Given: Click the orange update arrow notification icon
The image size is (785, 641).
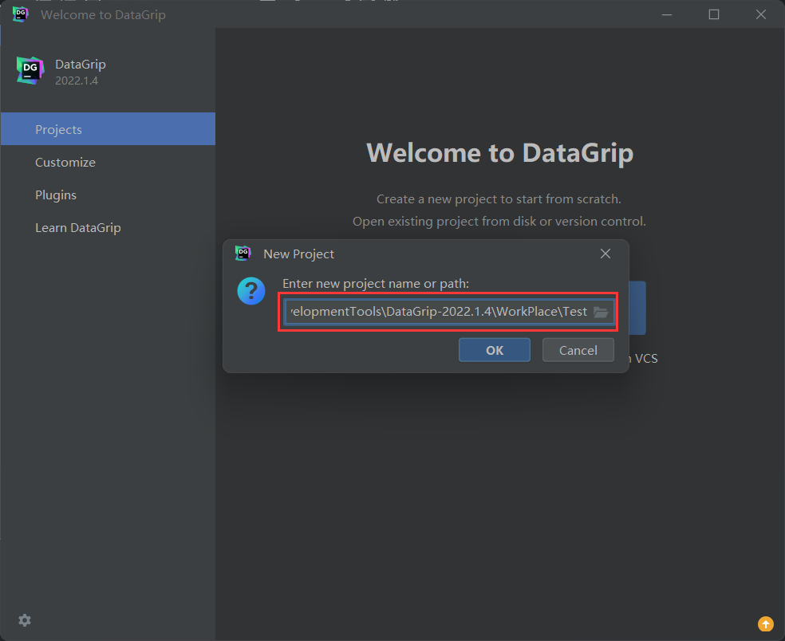Looking at the screenshot, I should [766, 624].
